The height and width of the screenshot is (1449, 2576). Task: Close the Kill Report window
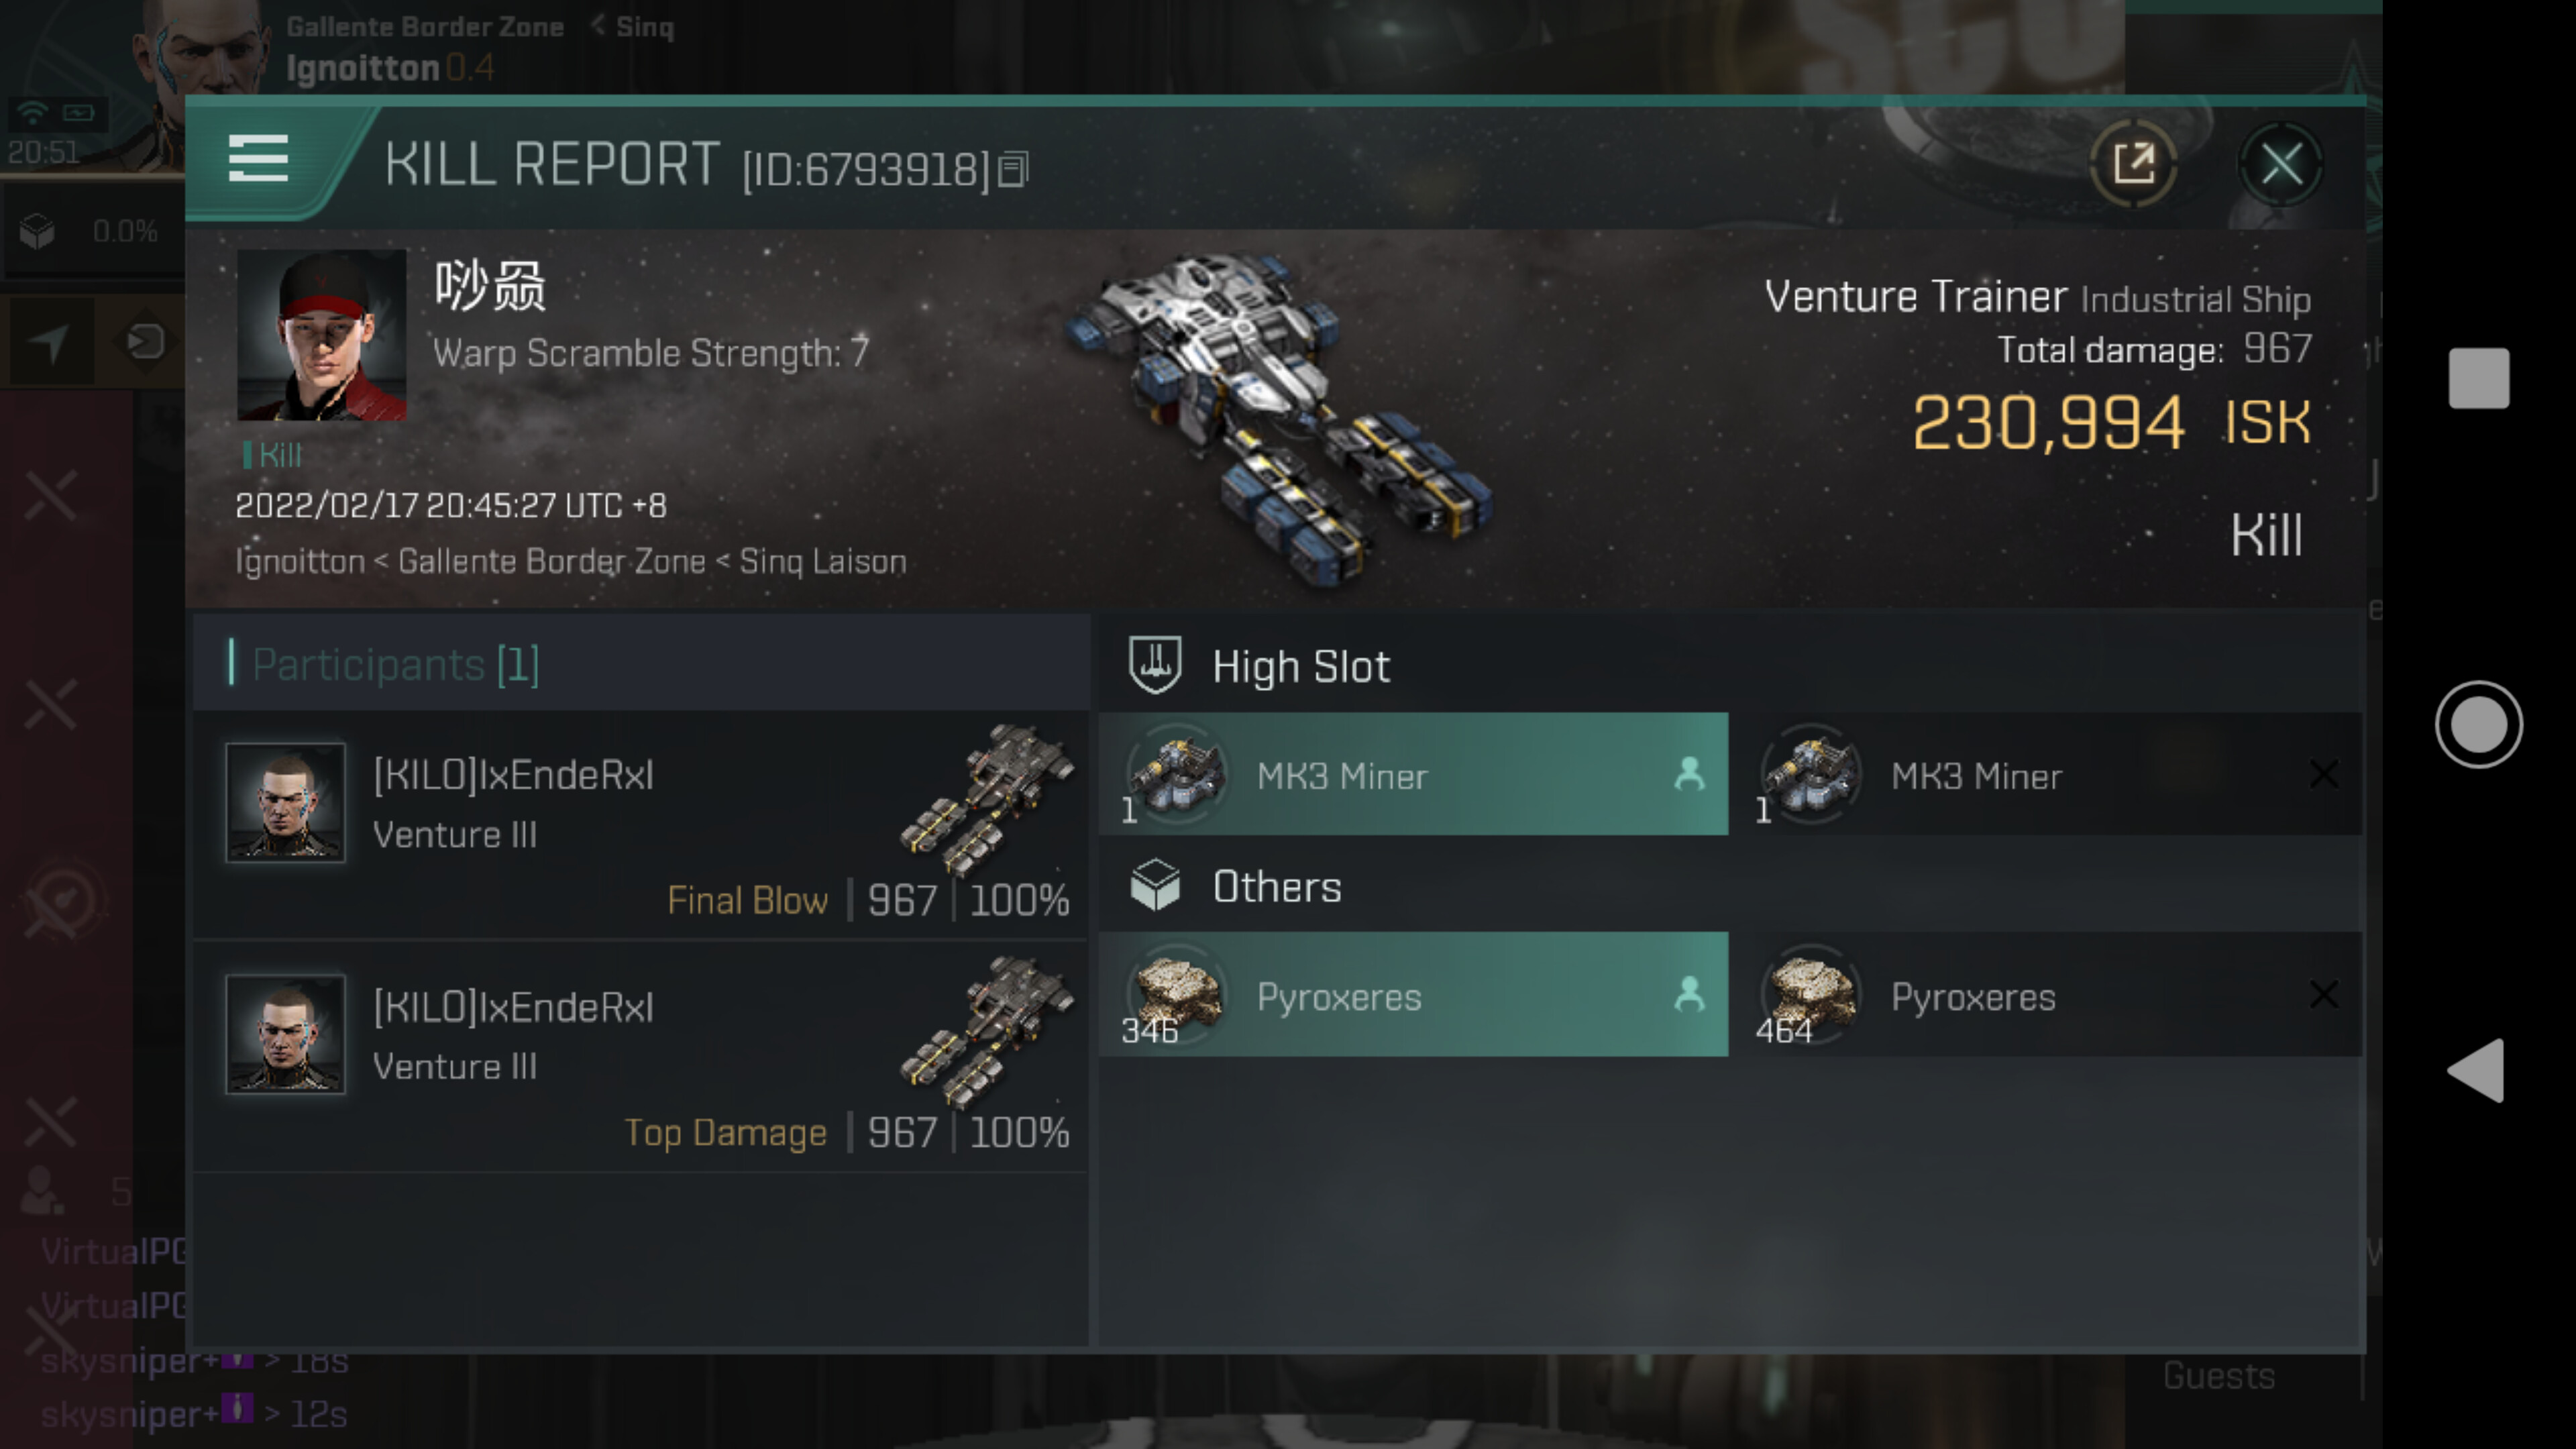[2281, 164]
